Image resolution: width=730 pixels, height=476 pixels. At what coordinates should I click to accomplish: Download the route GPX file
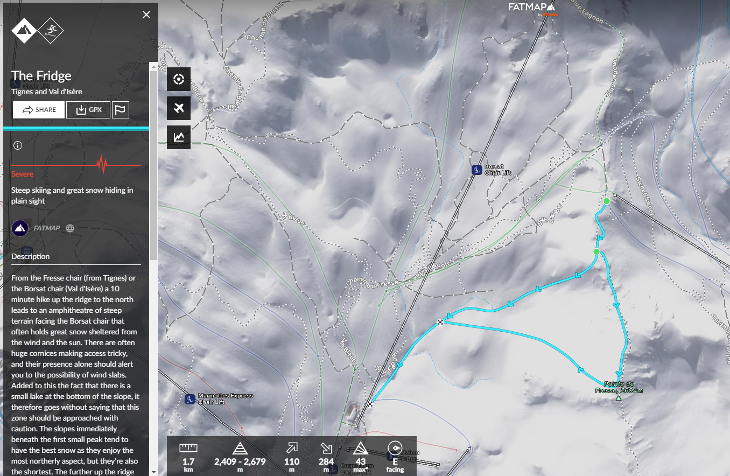[88, 110]
